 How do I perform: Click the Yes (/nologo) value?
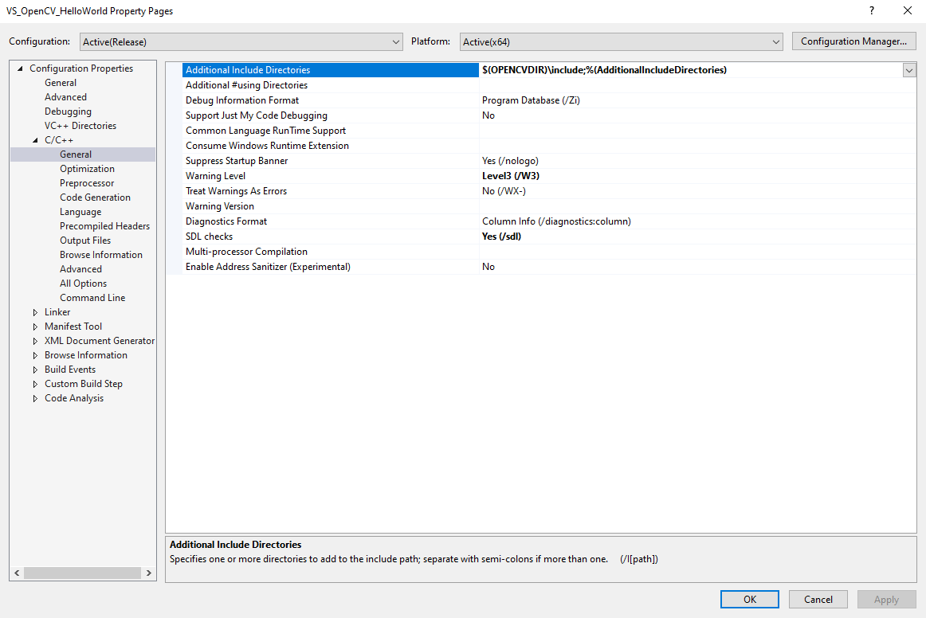510,161
